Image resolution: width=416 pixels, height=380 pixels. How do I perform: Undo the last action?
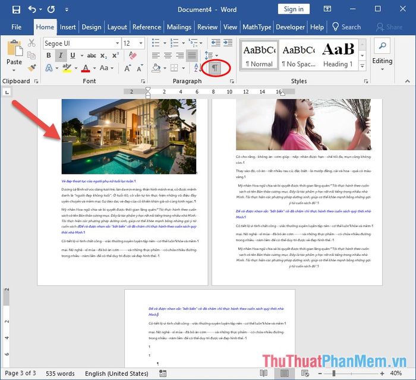coord(32,9)
